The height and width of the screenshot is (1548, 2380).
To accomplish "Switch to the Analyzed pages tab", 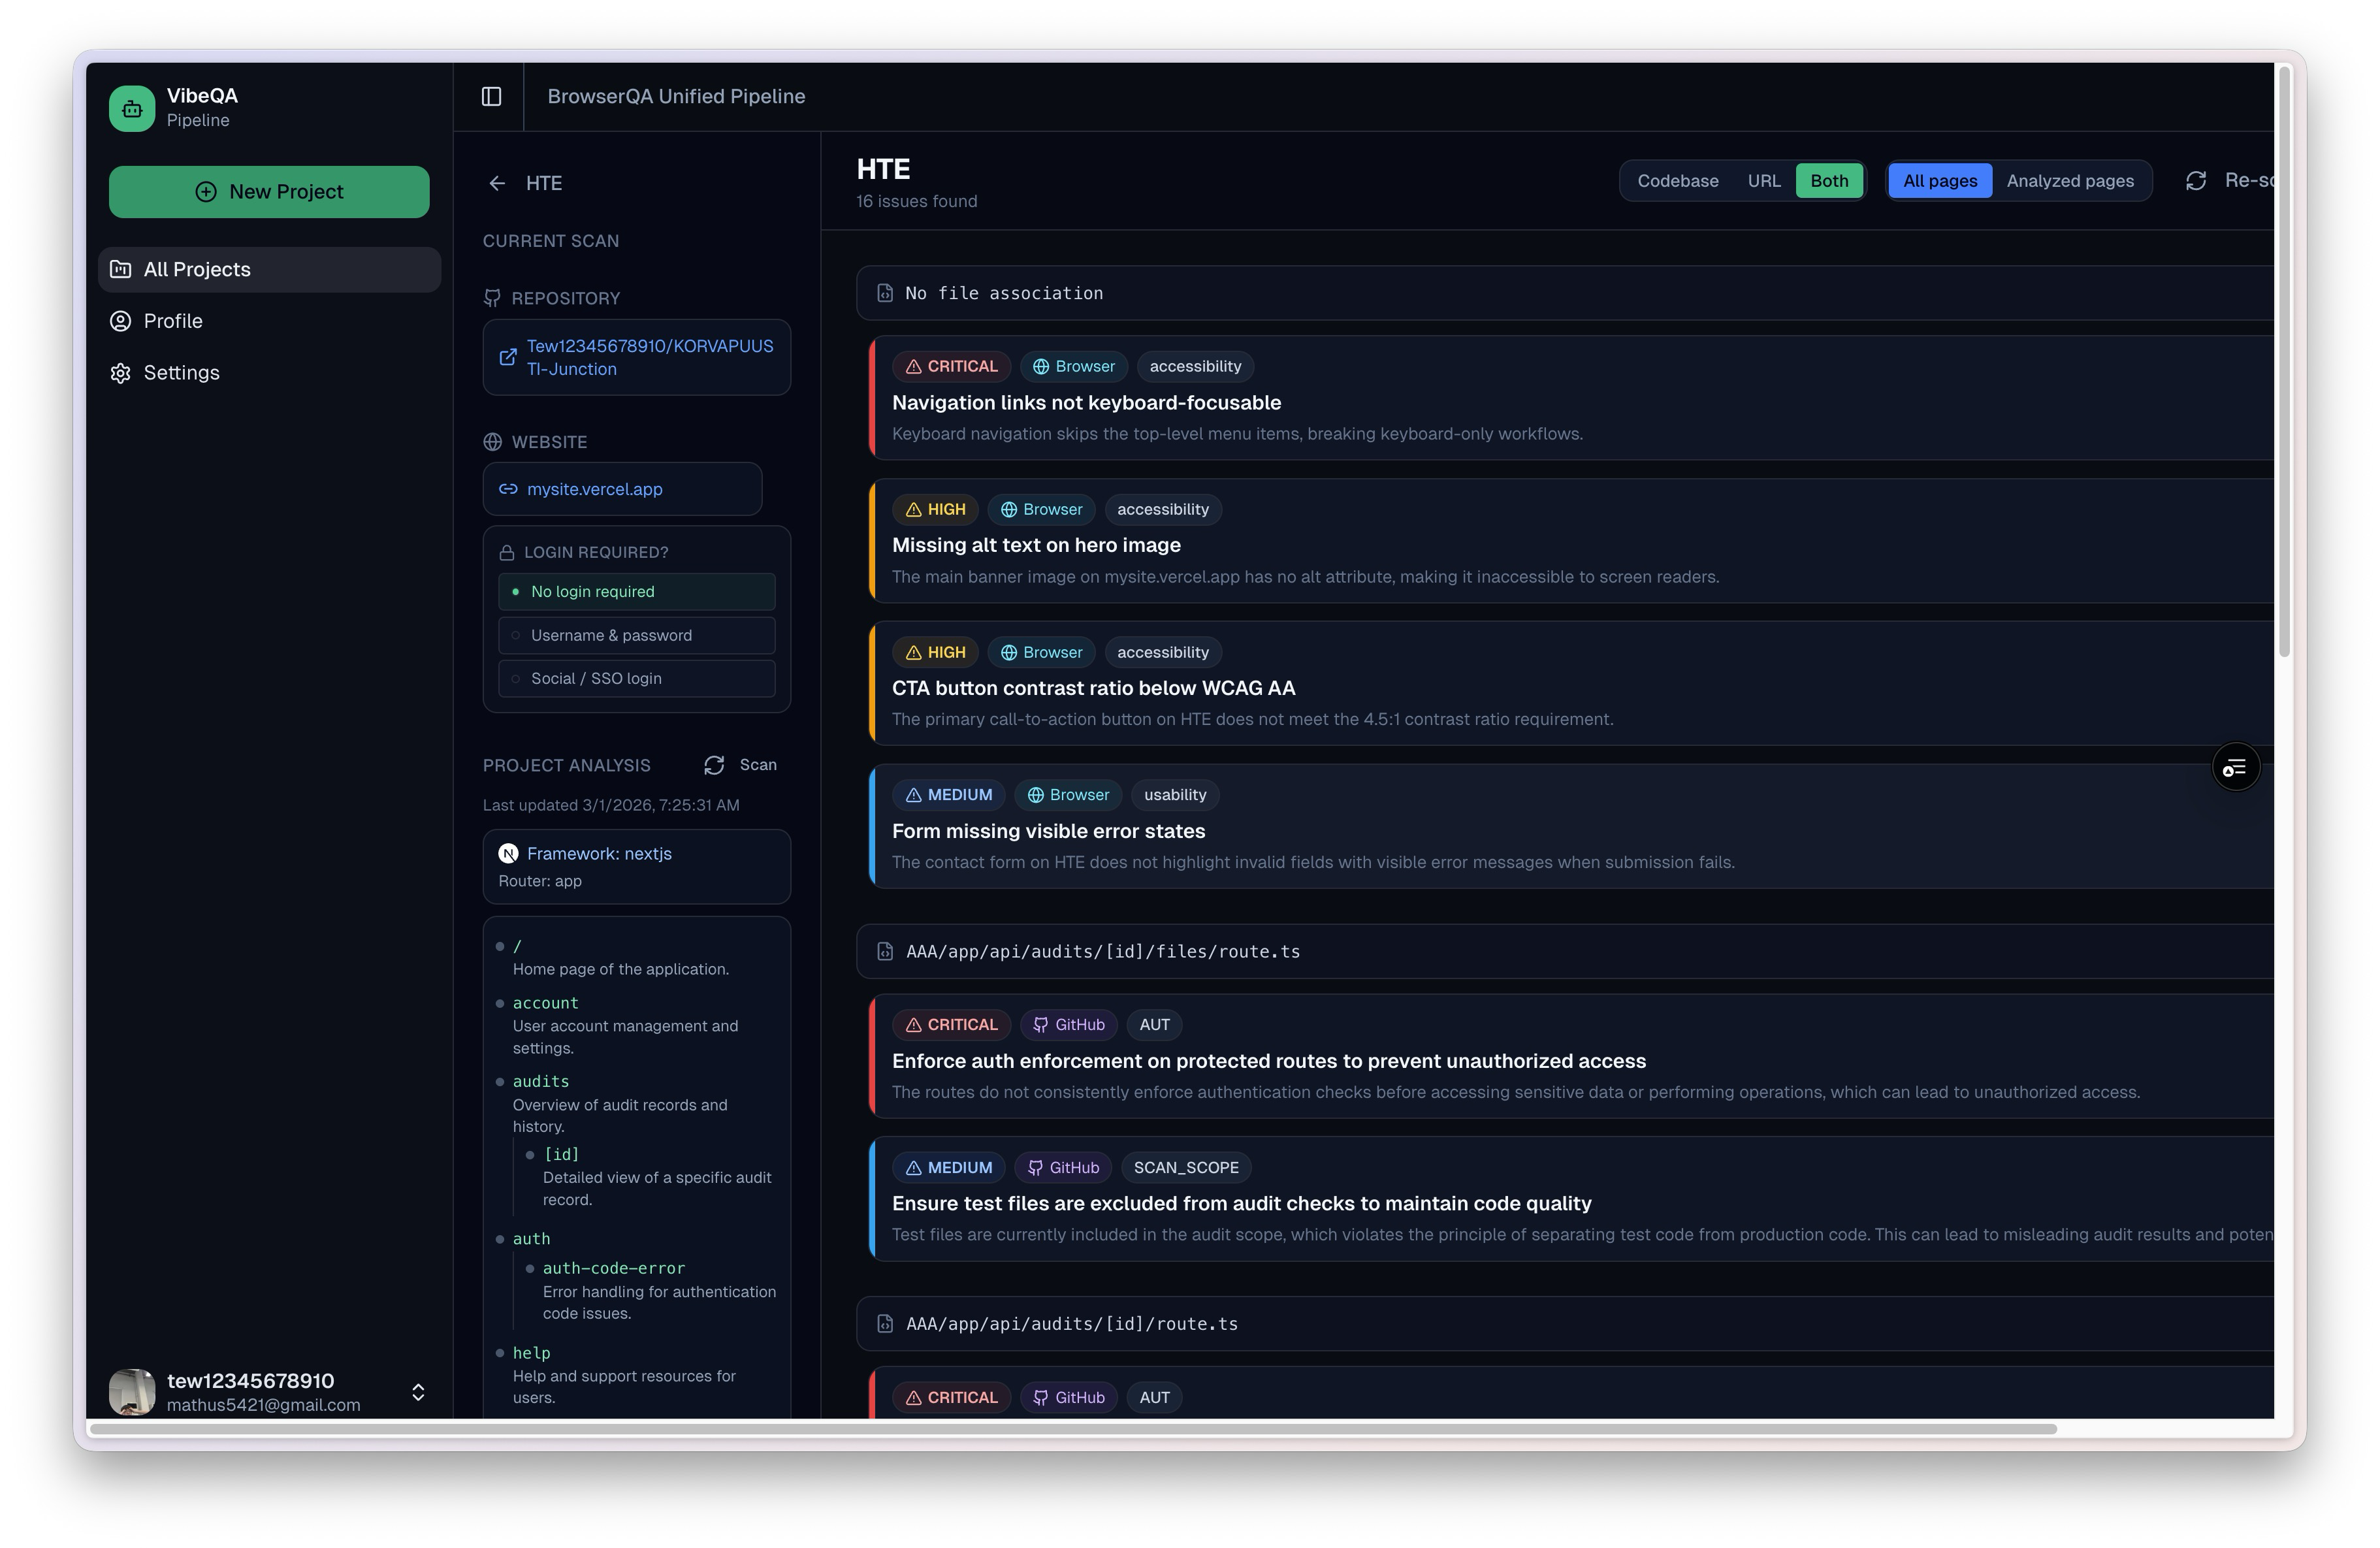I will pyautogui.click(x=2069, y=181).
